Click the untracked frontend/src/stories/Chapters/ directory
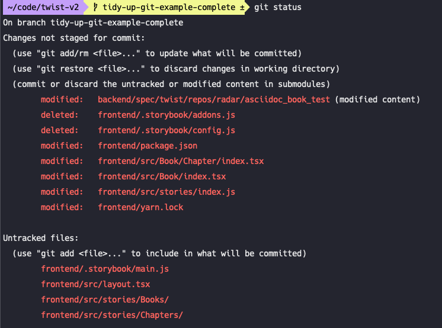This screenshot has height=328, width=442. click(112, 315)
